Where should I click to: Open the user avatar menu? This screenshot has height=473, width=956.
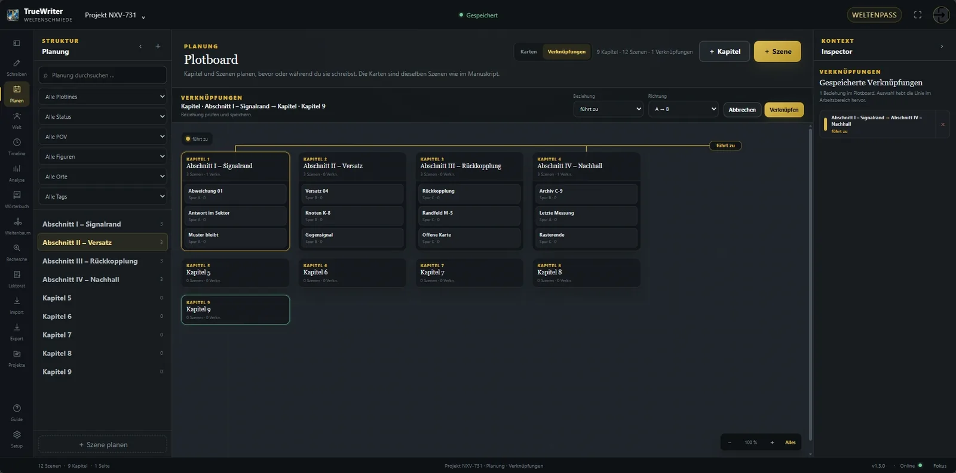coord(941,15)
